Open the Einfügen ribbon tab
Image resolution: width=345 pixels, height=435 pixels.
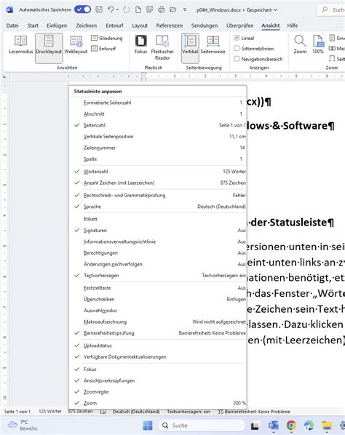(x=57, y=25)
